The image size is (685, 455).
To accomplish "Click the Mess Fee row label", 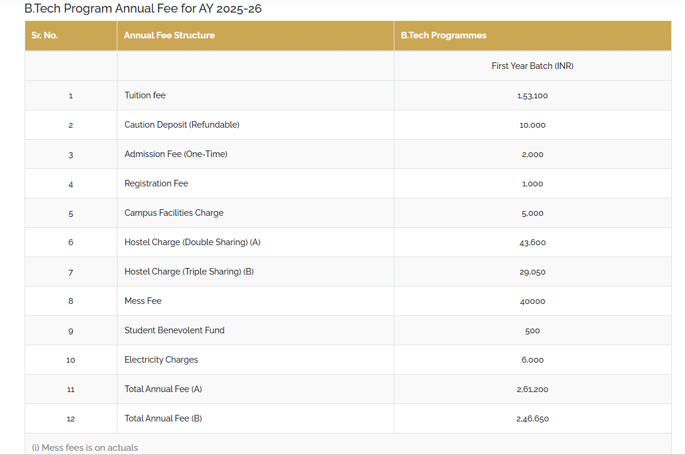I will click(x=143, y=301).
